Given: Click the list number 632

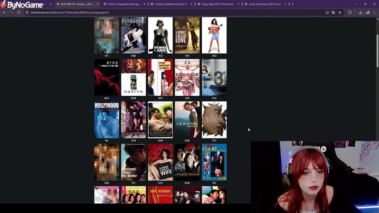Looking at the screenshot, I should tap(107, 98).
